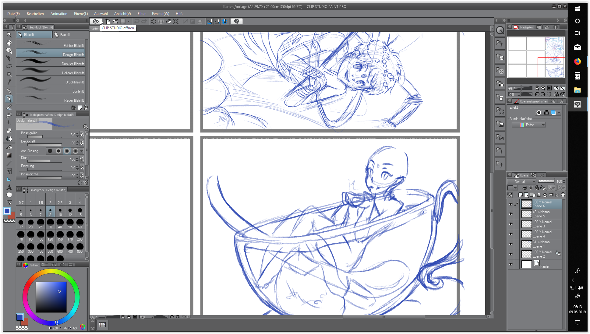Select the Zoom magnifier tool
The width and height of the screenshot is (590, 334).
9,35
